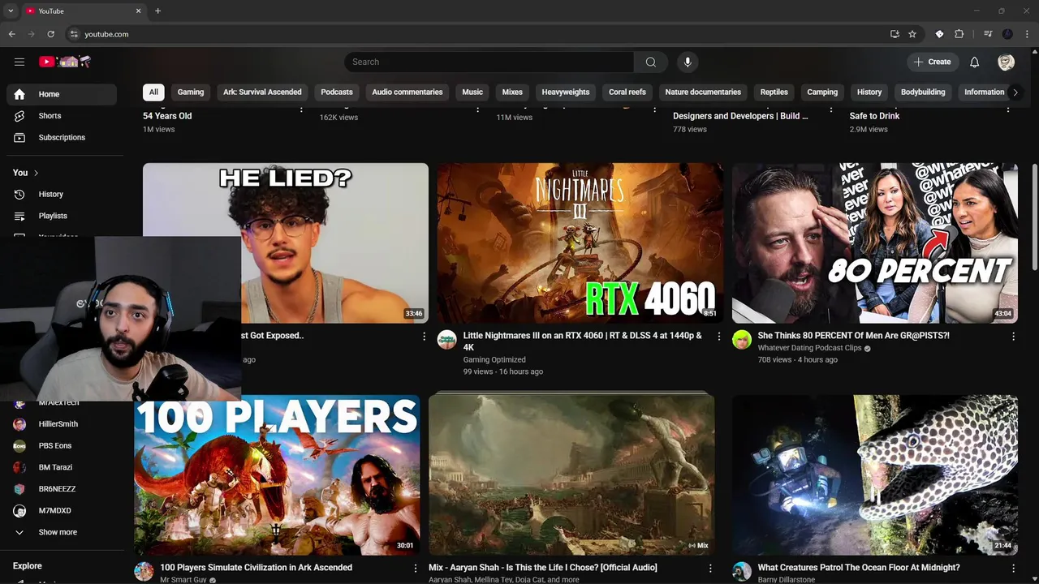The height and width of the screenshot is (584, 1039).
Task: Open History in the sidebar
Action: coord(62,195)
